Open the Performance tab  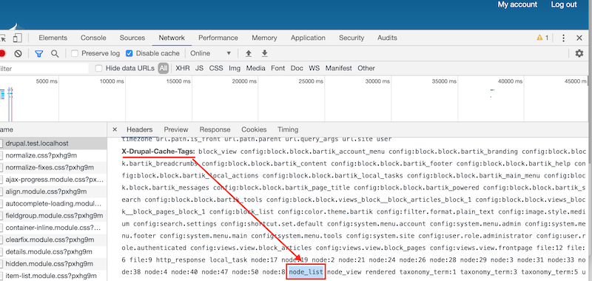point(218,38)
